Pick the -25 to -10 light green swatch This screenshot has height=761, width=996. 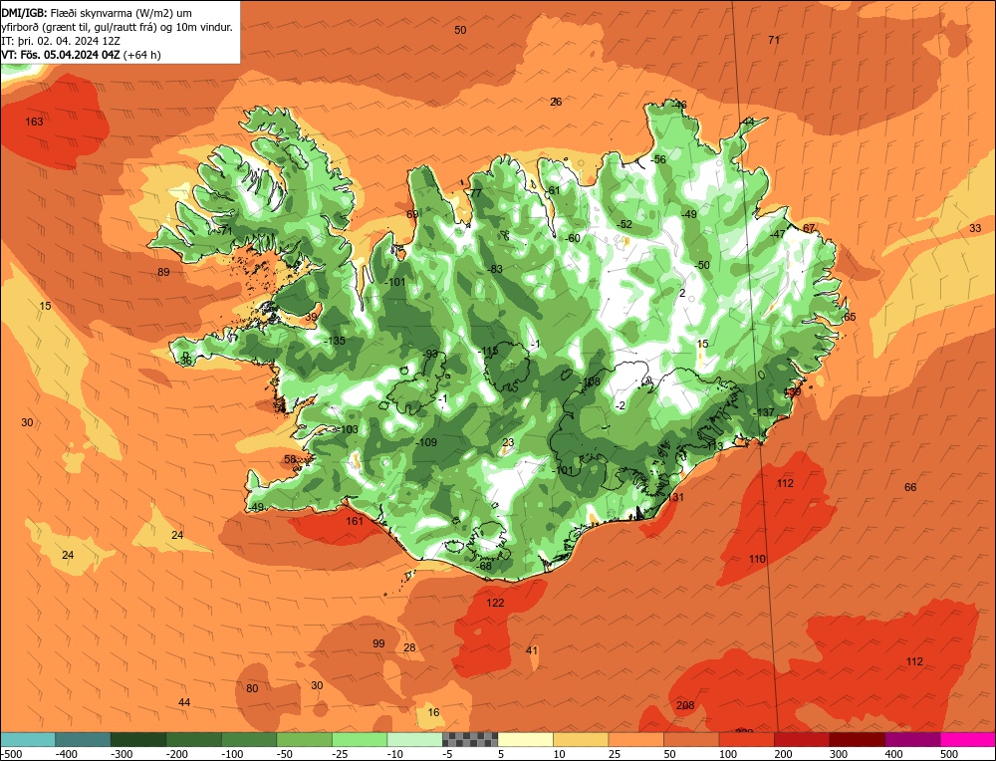click(360, 739)
